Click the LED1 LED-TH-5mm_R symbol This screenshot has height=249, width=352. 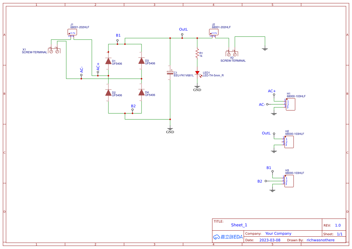[198, 73]
